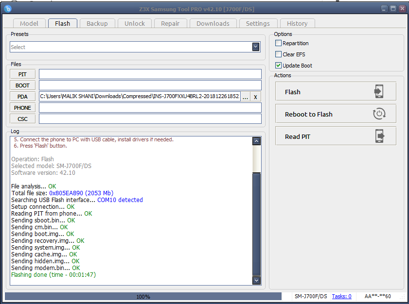This screenshot has height=304, width=409.
Task: Browse for PDA file with the ellipsis button
Action: [245, 97]
